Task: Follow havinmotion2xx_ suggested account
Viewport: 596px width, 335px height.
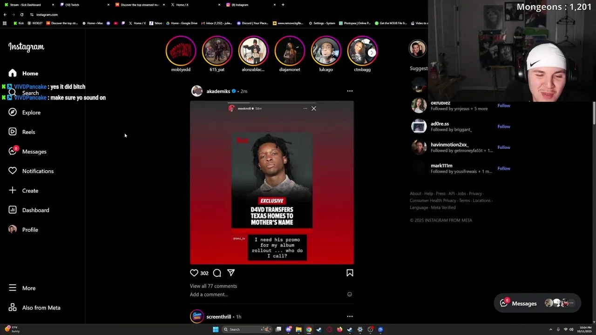Action: (x=504, y=147)
